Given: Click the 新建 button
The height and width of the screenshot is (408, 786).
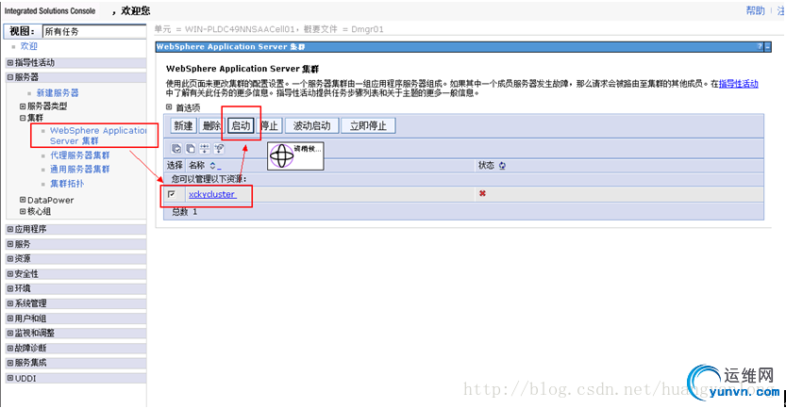Looking at the screenshot, I should tap(183, 125).
